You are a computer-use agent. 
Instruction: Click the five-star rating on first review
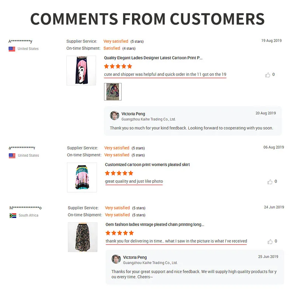[118, 66]
